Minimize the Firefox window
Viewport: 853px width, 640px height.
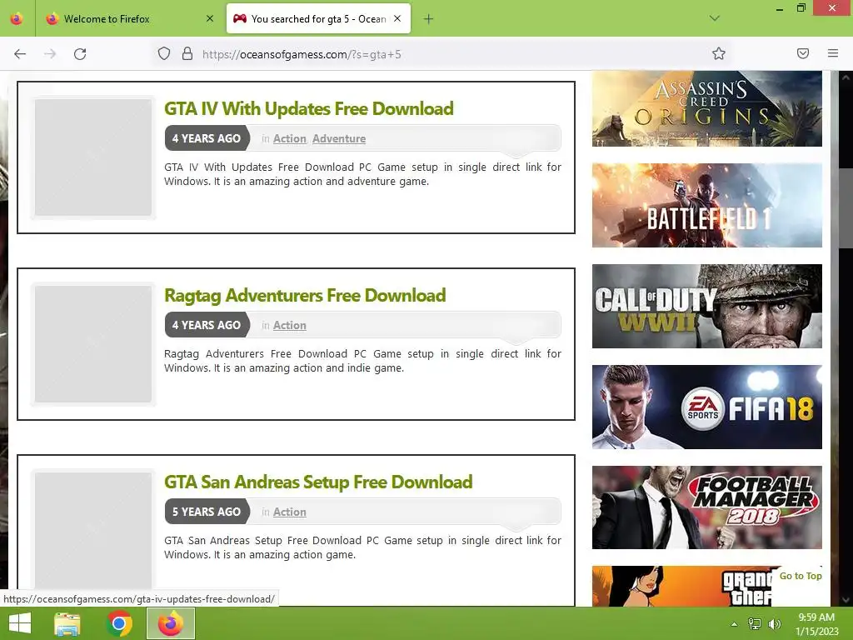click(x=780, y=8)
